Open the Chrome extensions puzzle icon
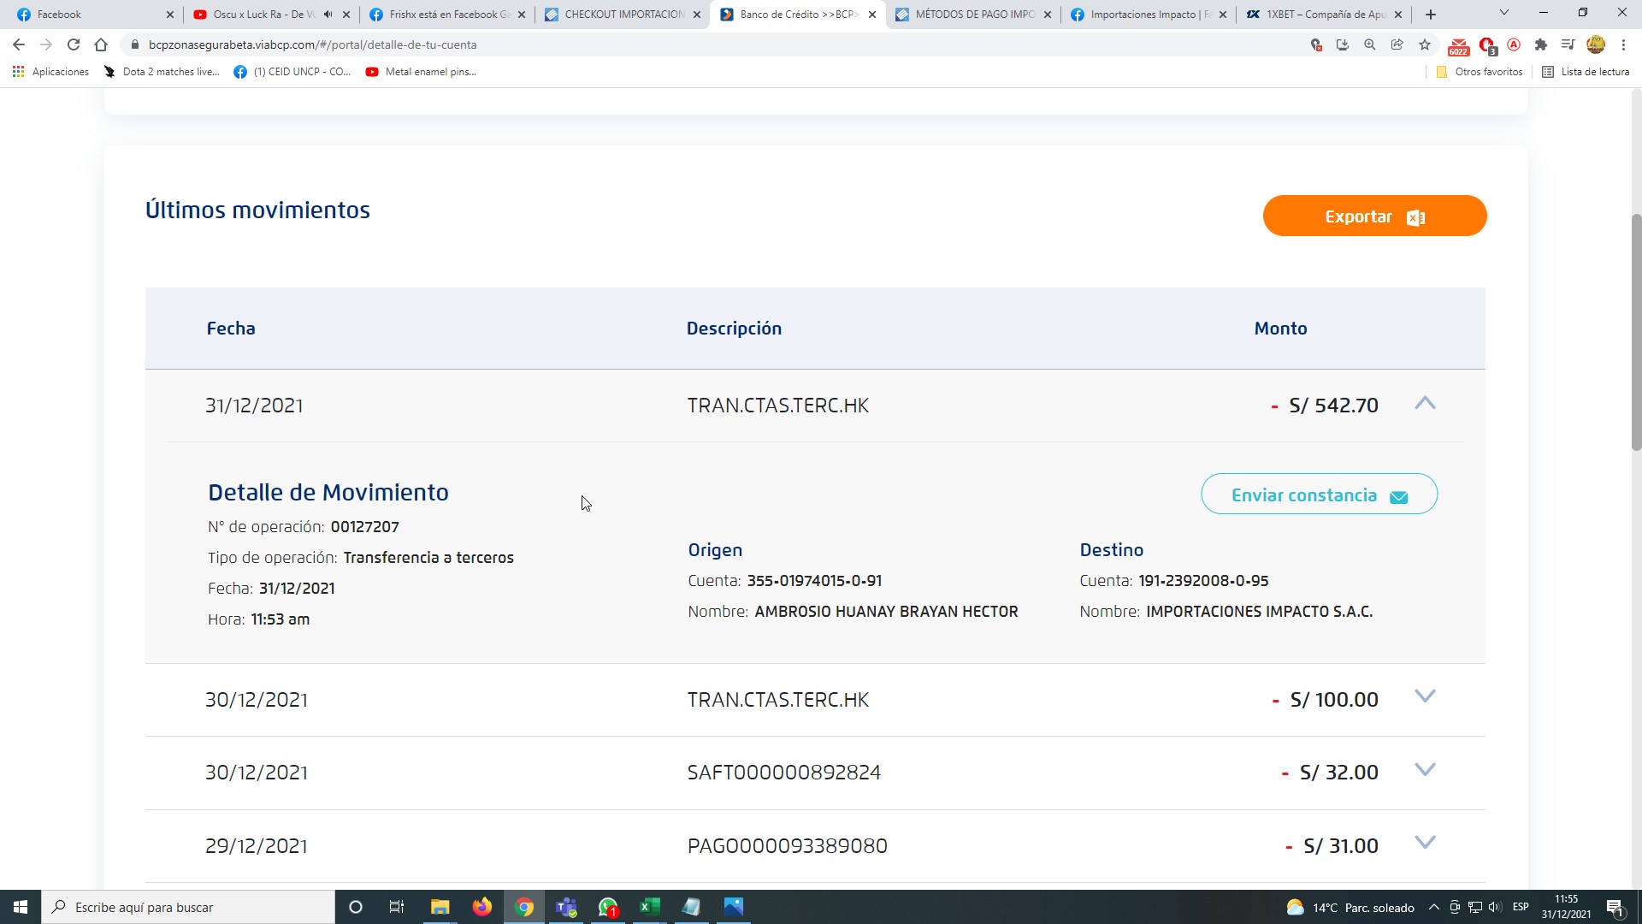This screenshot has height=924, width=1642. click(1541, 44)
